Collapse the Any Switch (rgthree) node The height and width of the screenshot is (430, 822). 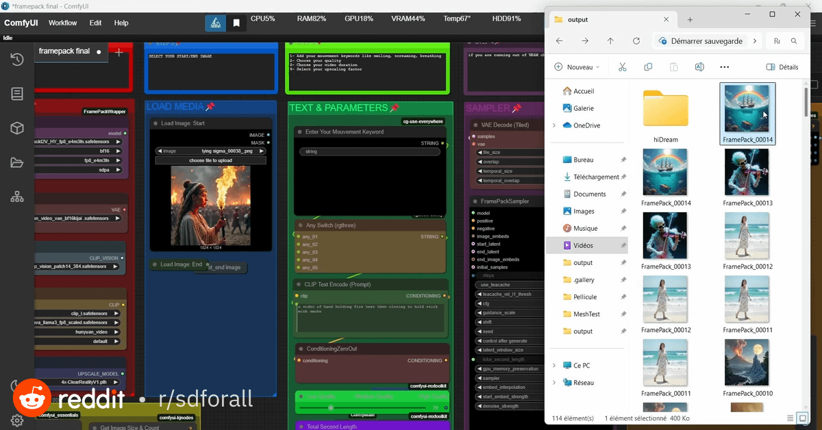[299, 225]
